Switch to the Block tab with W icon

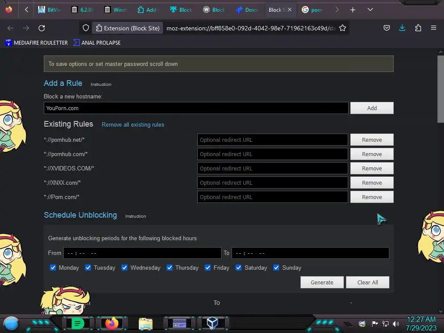214,10
